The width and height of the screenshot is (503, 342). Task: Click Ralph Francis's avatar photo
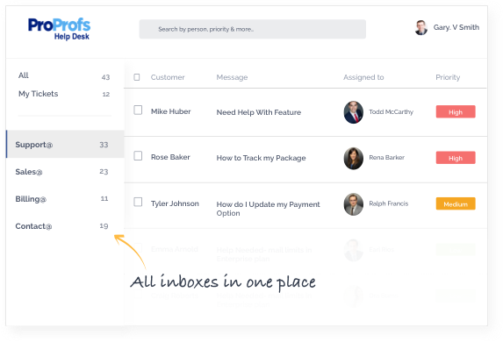click(354, 204)
